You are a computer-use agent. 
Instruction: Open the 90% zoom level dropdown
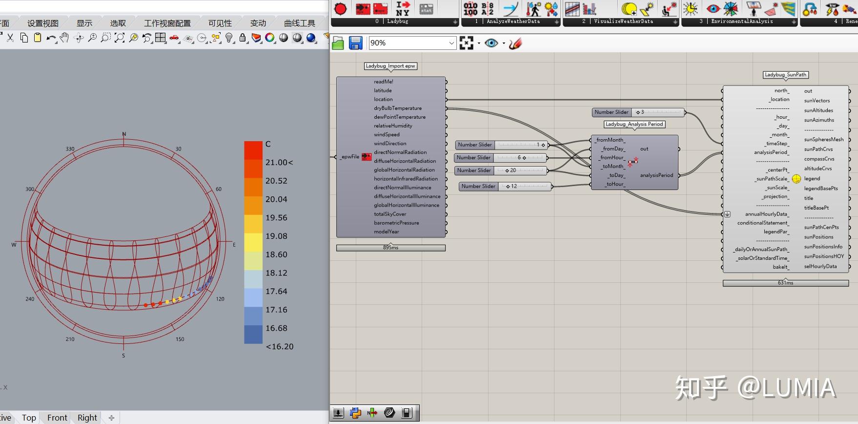click(451, 43)
